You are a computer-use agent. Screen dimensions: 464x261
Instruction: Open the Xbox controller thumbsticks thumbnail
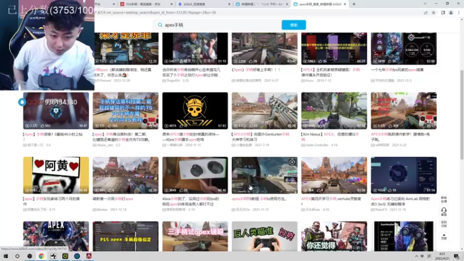(195, 175)
